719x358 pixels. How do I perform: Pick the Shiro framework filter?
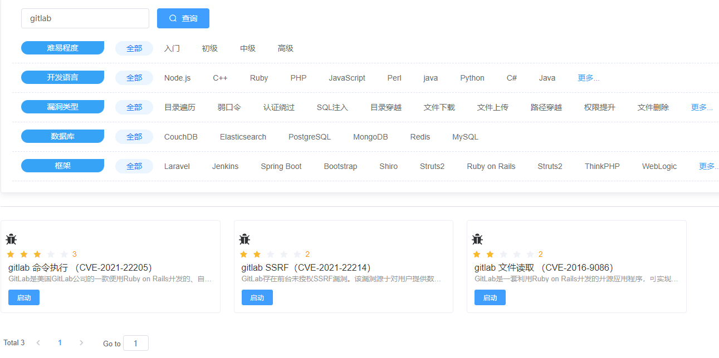pyautogui.click(x=389, y=166)
